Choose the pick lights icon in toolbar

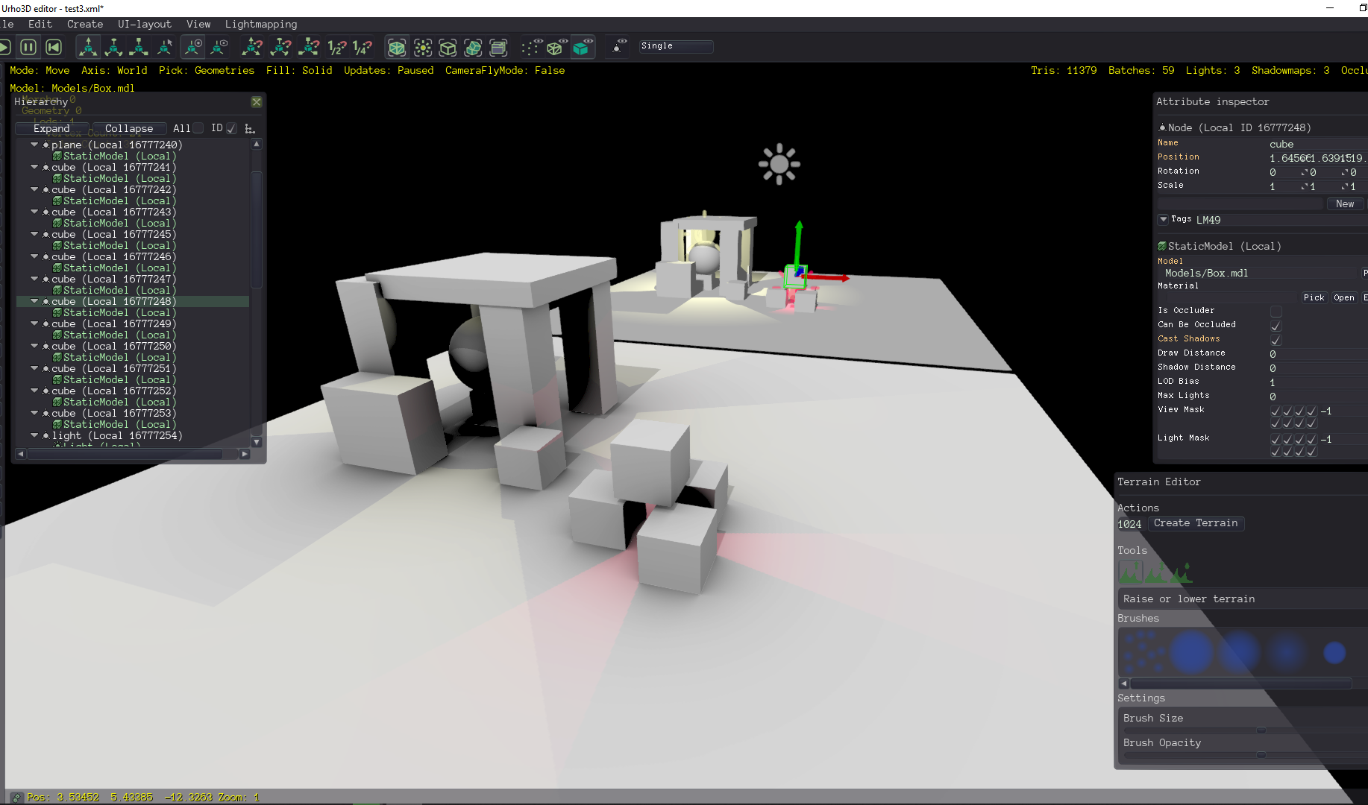423,48
